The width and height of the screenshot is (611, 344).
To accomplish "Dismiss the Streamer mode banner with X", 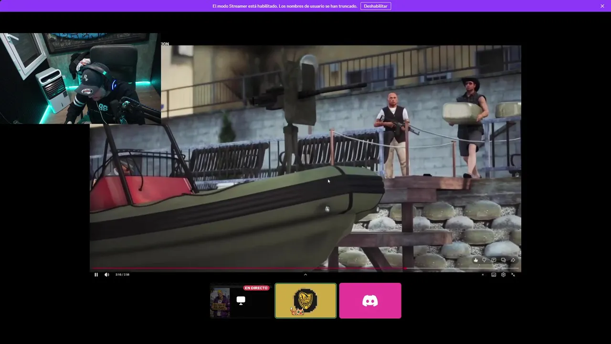I will click(x=602, y=6).
